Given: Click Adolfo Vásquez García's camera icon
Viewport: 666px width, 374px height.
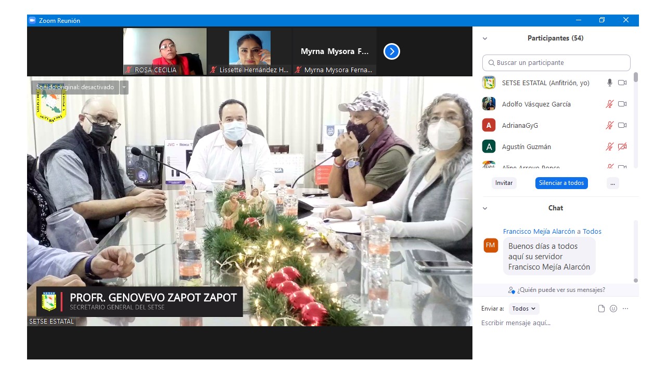Looking at the screenshot, I should 622,104.
